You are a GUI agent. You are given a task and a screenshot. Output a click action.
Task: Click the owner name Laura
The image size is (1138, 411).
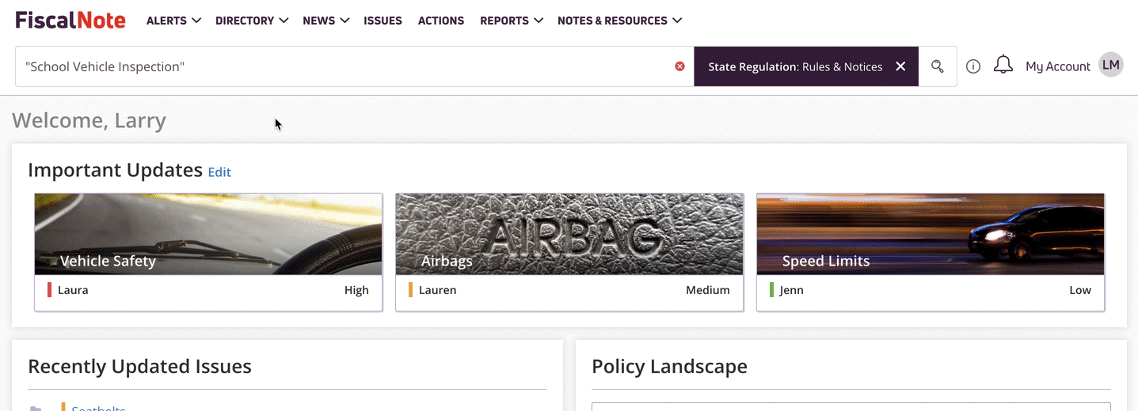(x=73, y=290)
